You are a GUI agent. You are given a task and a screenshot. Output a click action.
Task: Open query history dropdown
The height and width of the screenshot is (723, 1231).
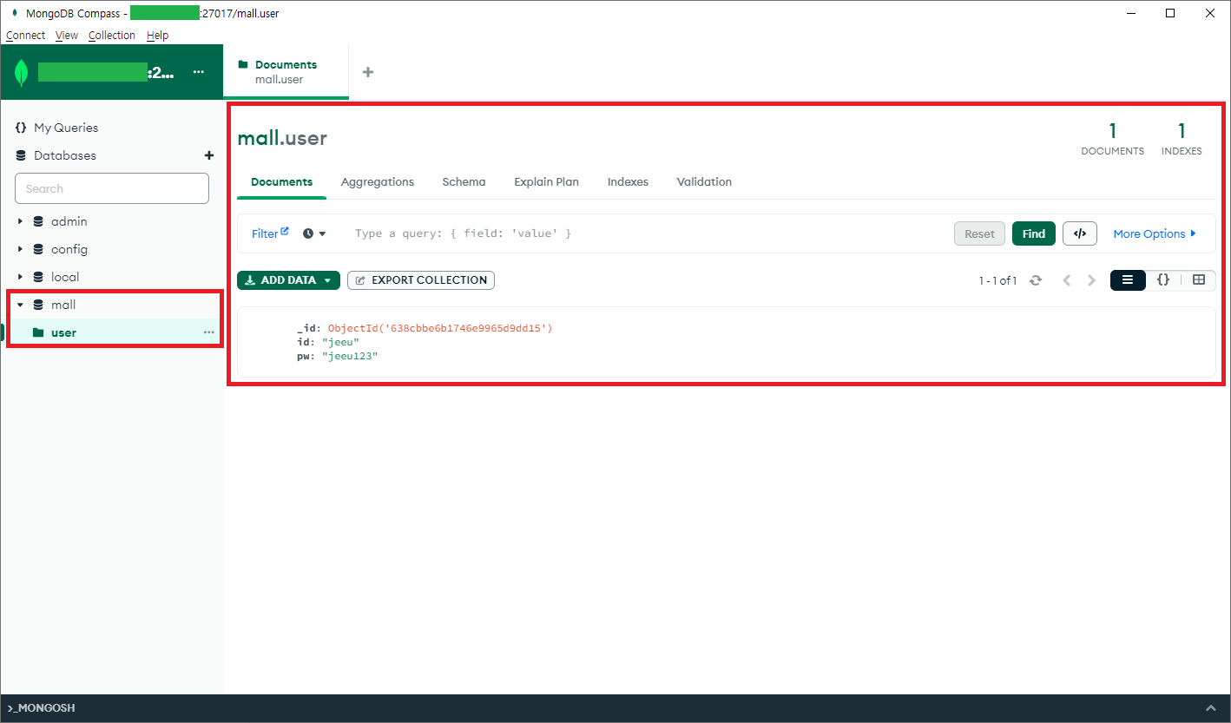[314, 233]
